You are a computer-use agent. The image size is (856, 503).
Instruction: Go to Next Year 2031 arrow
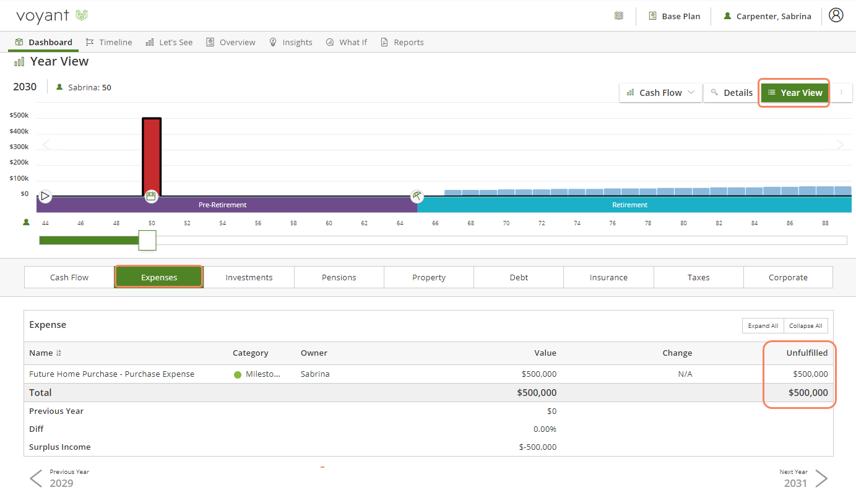[821, 478]
